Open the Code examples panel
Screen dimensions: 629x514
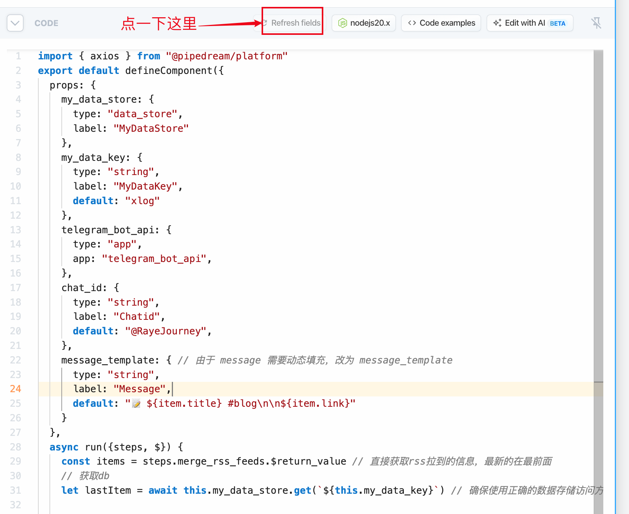coord(441,23)
